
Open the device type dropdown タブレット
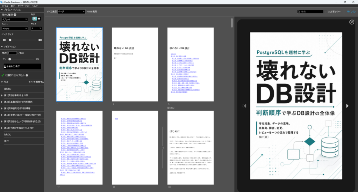click(15, 20)
